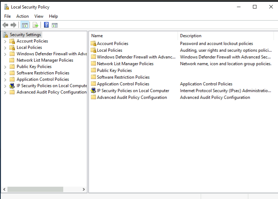Click Network List Manager folder icon in tree
The image size is (278, 199).
tap(12, 60)
